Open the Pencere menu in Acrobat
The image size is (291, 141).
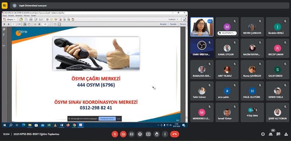[27, 15]
